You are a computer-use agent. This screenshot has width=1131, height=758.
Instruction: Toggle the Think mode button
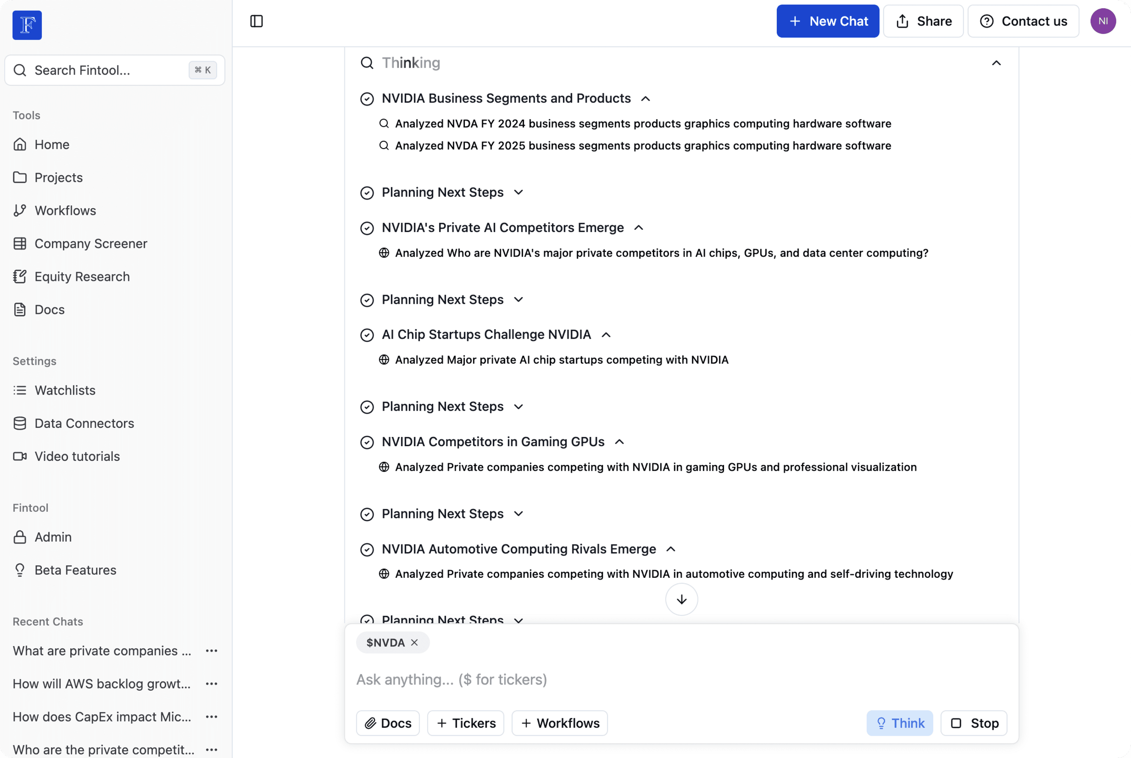coord(899,723)
